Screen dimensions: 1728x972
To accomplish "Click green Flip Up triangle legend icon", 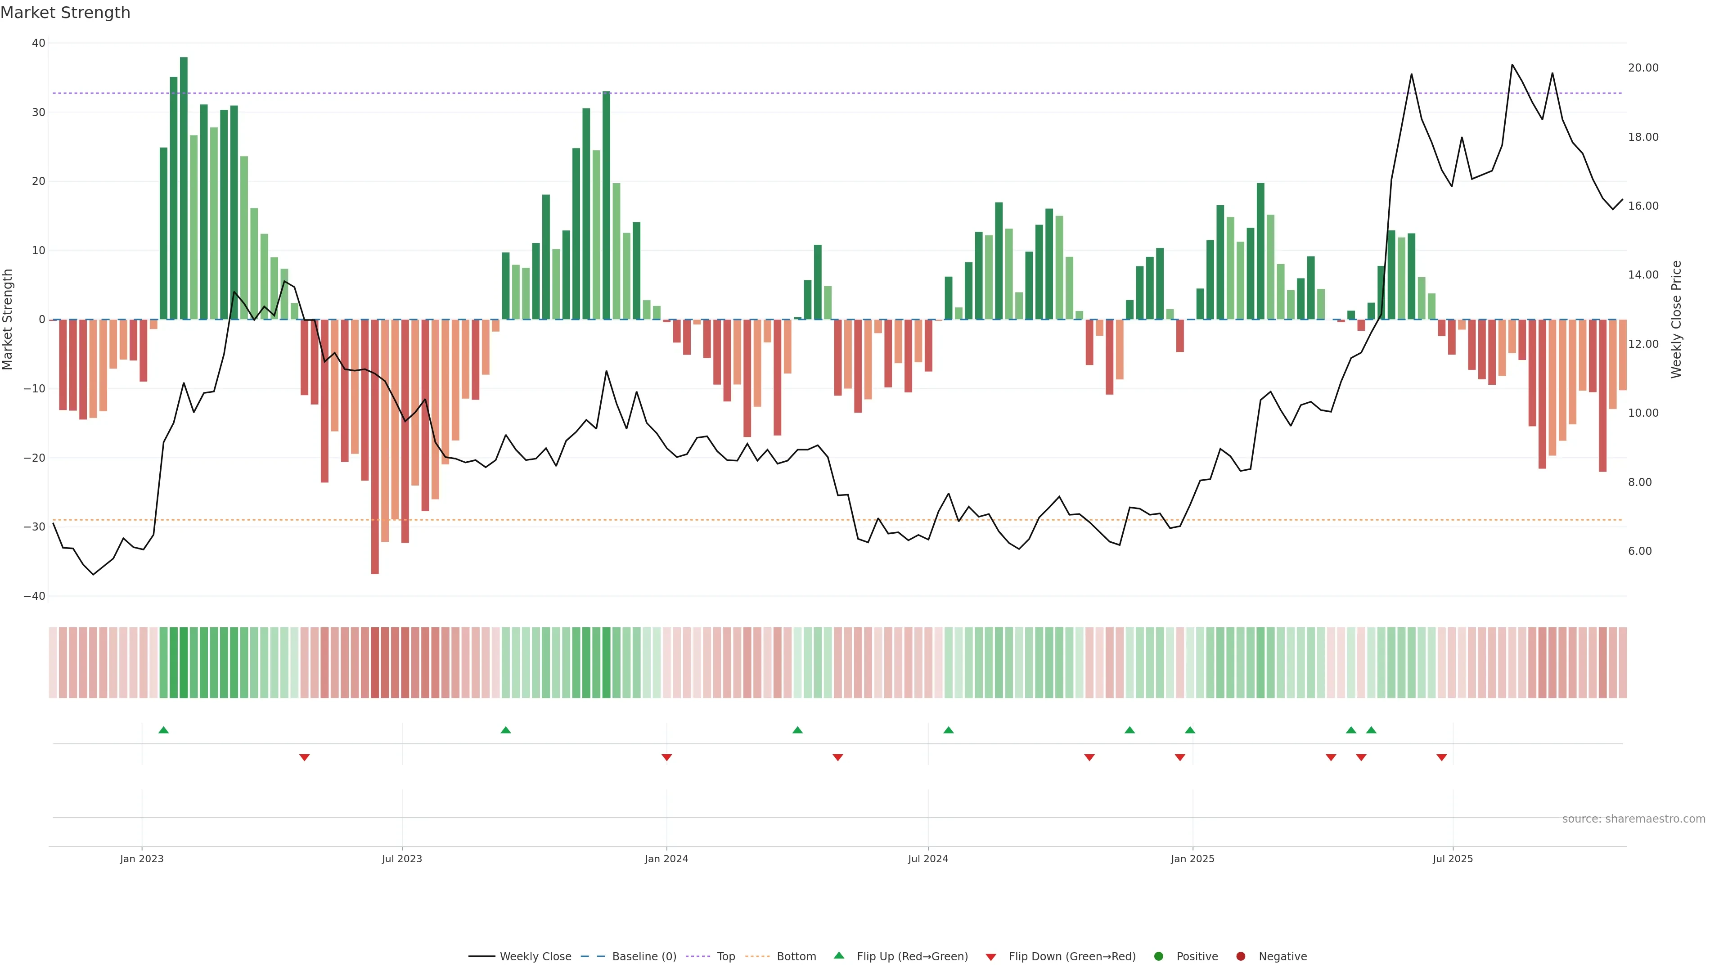I will (838, 955).
